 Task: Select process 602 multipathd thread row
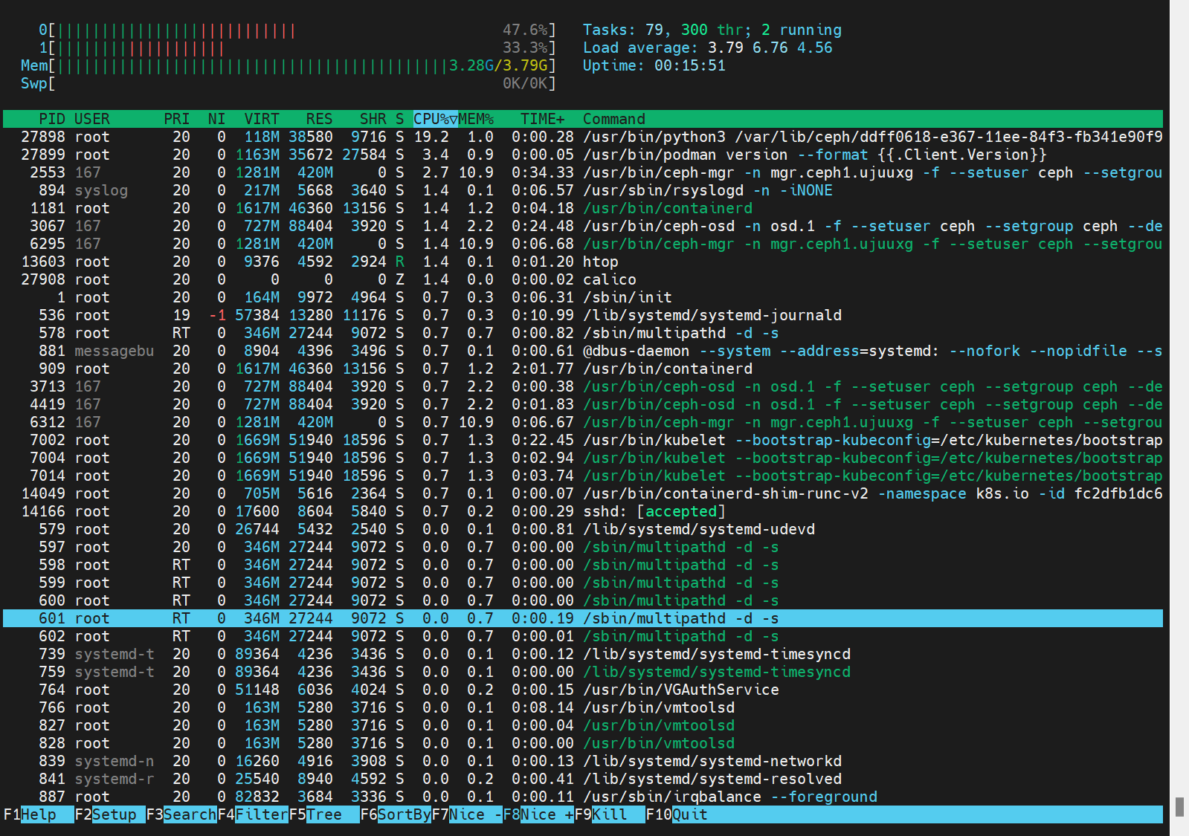point(583,636)
